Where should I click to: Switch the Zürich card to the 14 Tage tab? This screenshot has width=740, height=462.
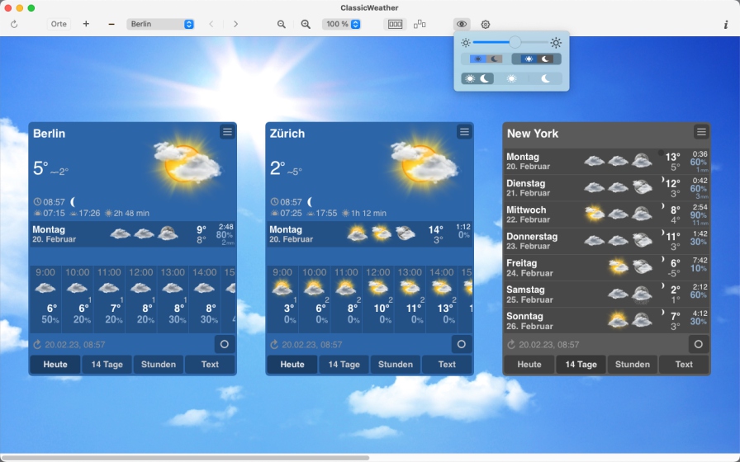[x=344, y=365]
